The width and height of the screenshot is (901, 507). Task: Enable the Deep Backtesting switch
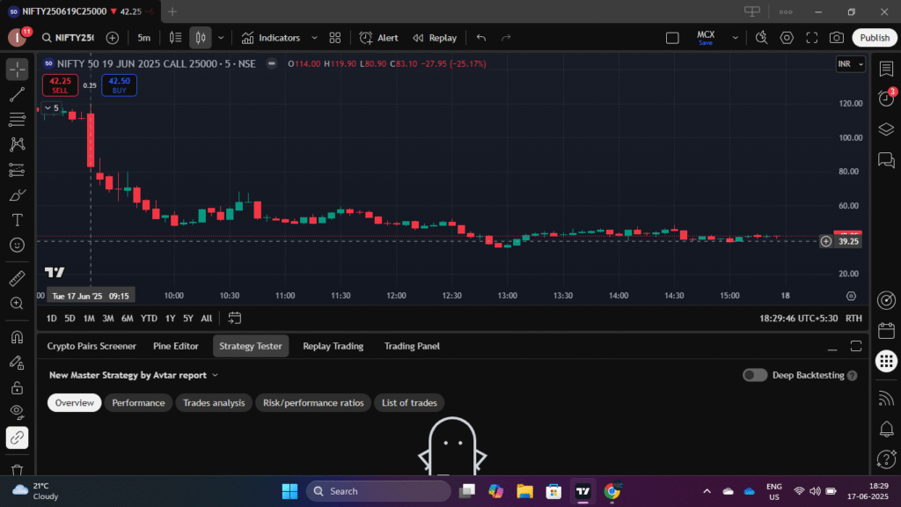pyautogui.click(x=754, y=375)
